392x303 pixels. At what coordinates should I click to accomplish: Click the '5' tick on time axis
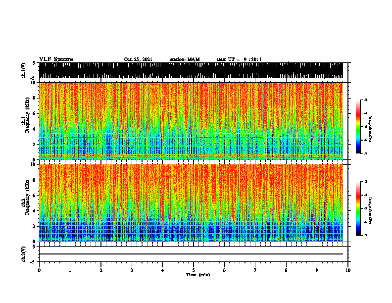194,270
